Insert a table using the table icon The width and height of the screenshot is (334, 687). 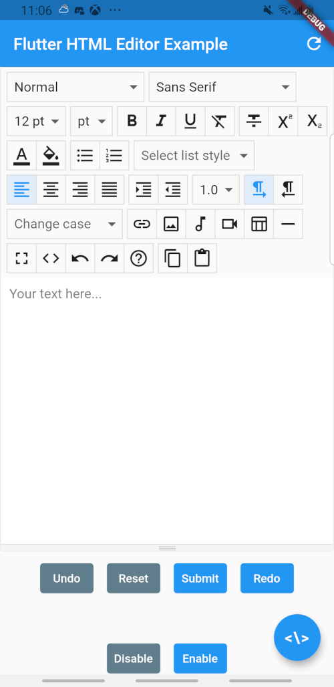tap(259, 224)
